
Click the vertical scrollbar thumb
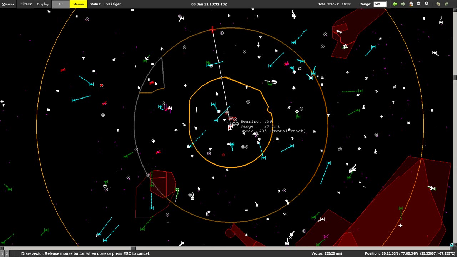(455, 78)
